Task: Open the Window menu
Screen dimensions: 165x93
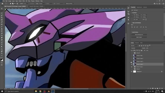Action: pos(37,1)
